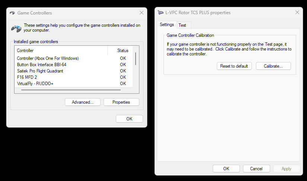Image resolution: width=307 pixels, height=181 pixels.
Task: Select Saitek Pro Flight Quadrant row
Action: click(74, 71)
